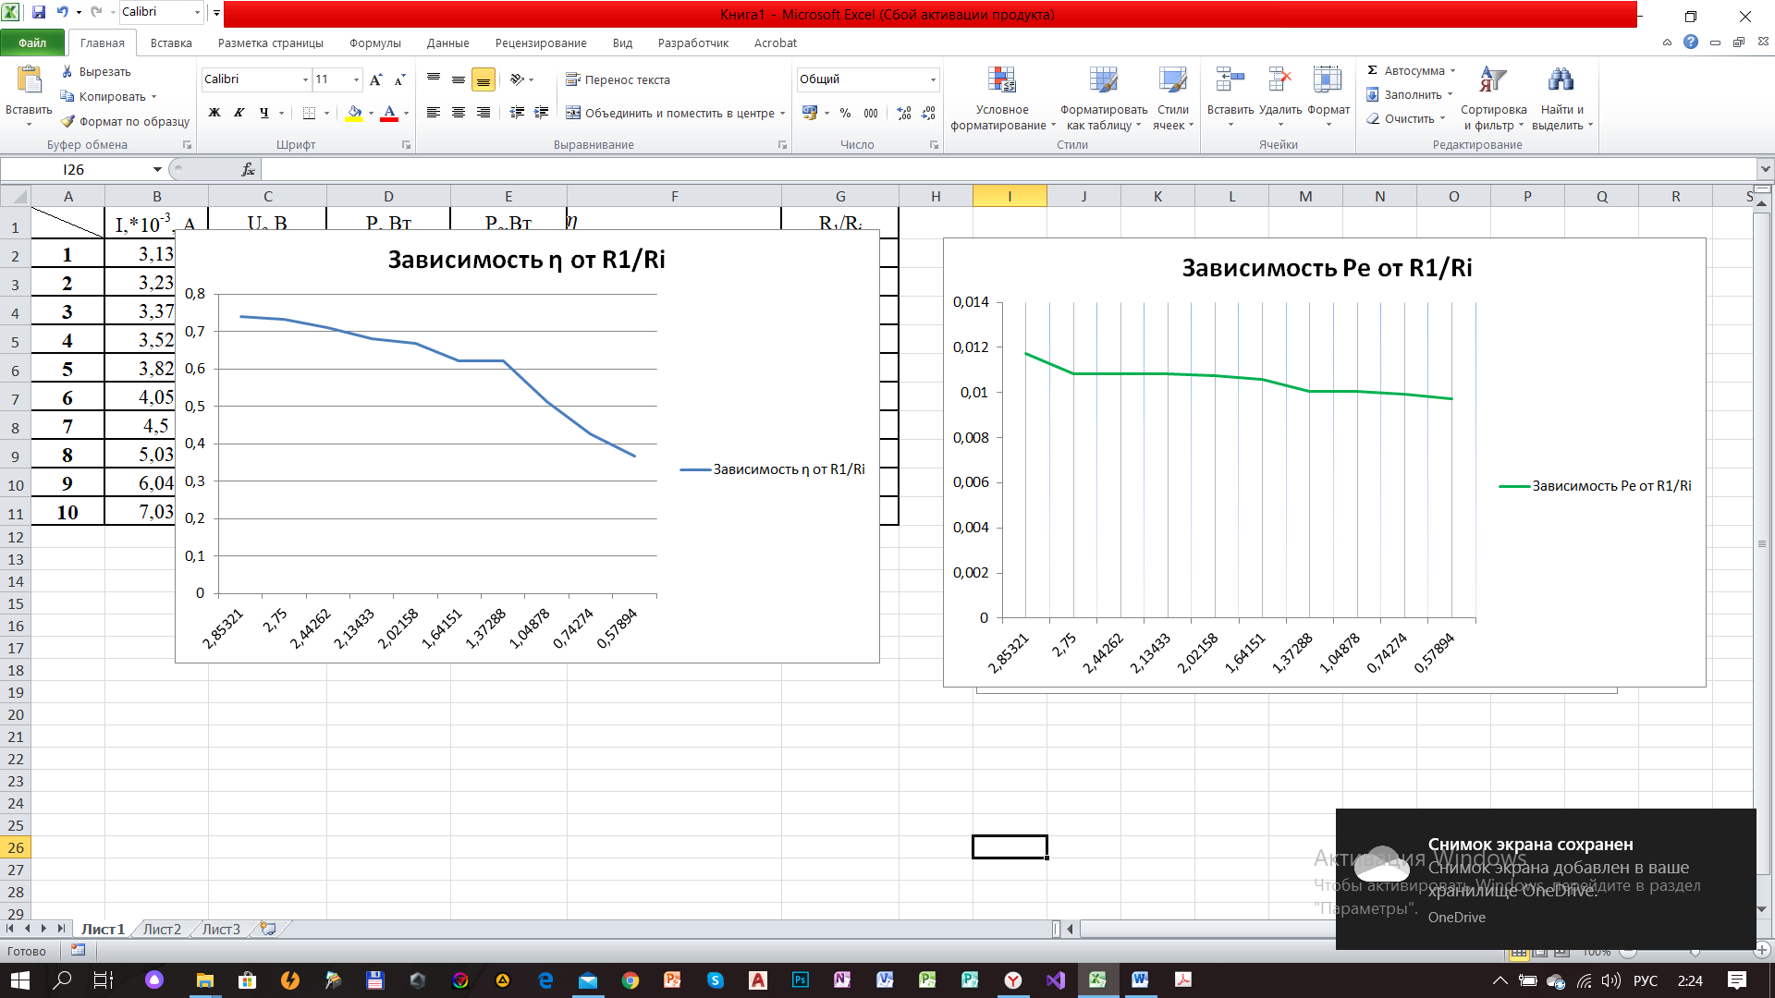1775x998 pixels.
Task: Open the Автосумма dropdown arrow
Action: pos(1452,71)
